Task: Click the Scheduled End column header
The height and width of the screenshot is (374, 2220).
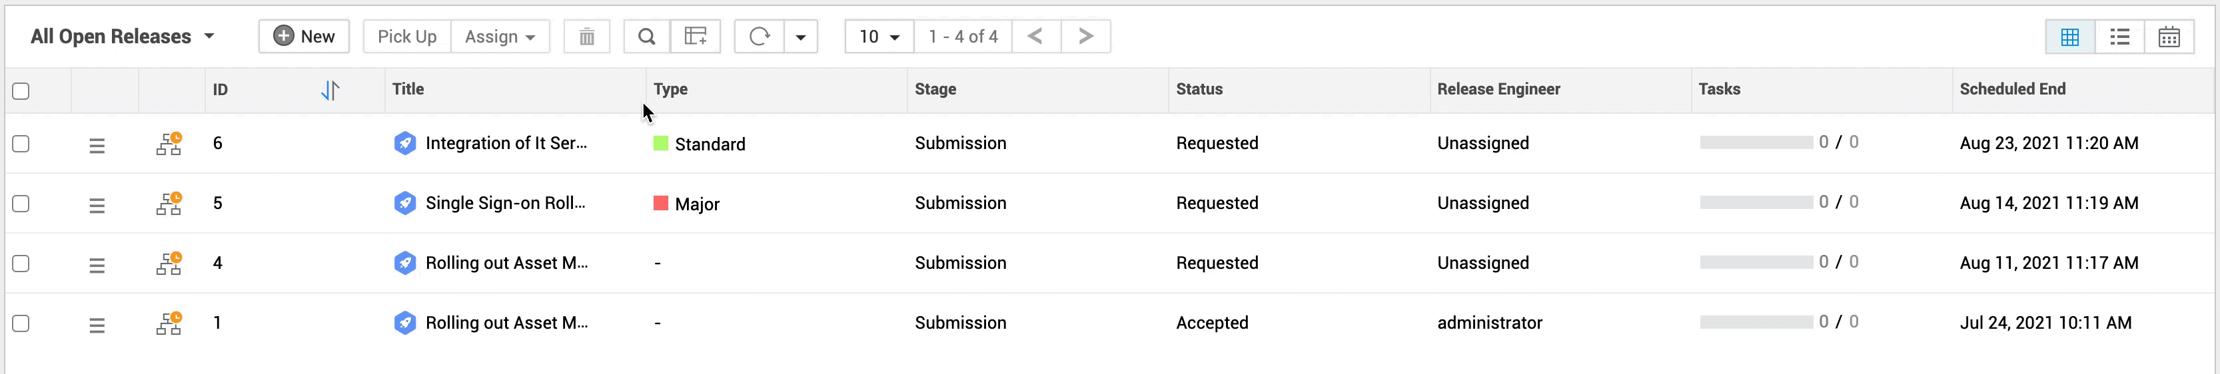Action: click(x=2011, y=89)
